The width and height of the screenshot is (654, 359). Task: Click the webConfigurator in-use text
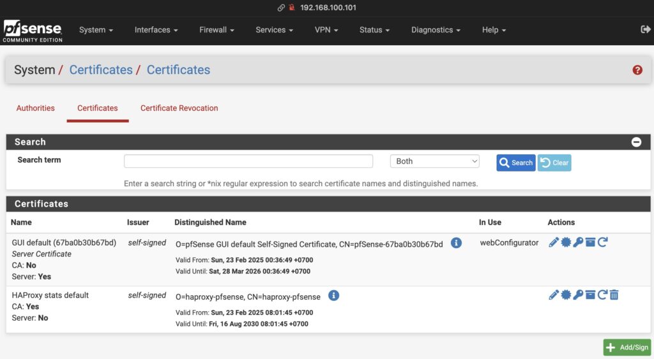(x=509, y=243)
